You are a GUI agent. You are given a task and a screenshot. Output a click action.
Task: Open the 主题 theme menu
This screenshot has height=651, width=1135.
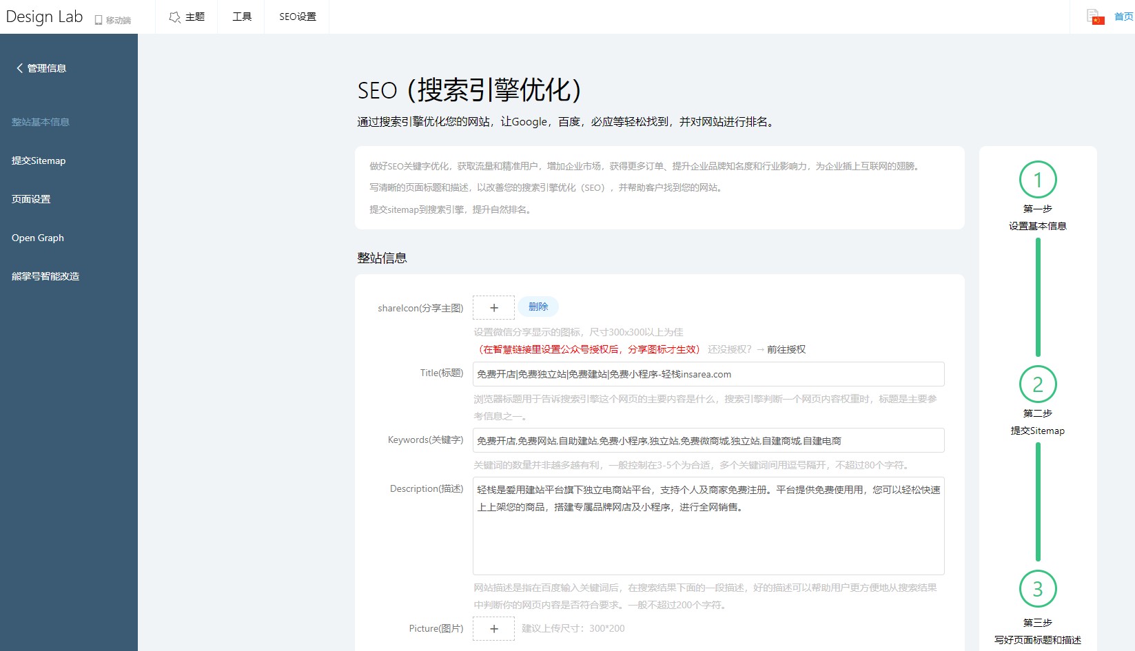tap(187, 17)
